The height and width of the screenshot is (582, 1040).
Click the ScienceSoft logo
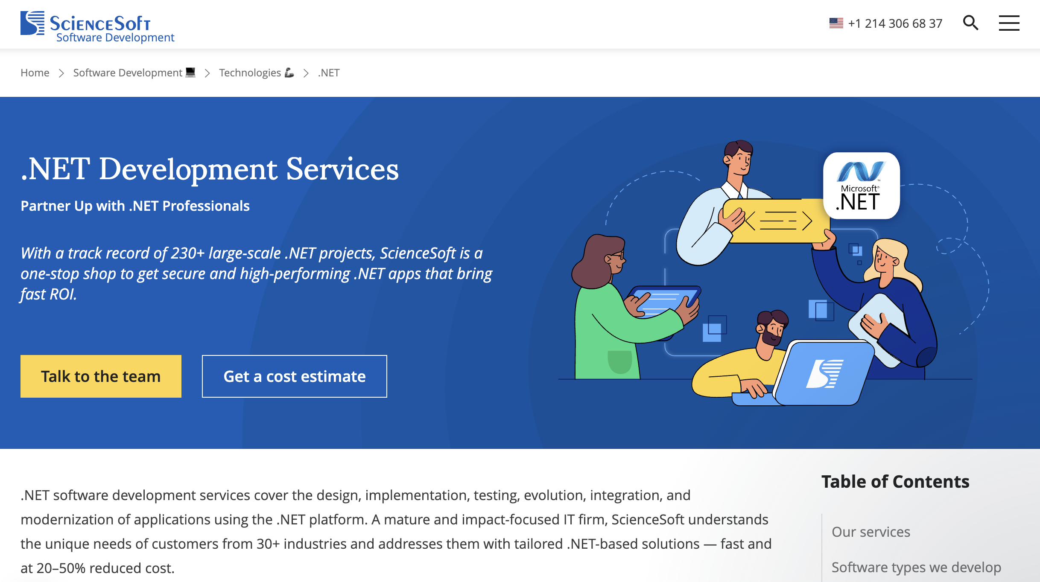(85, 23)
